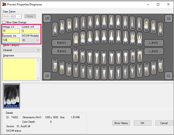174x135 pixels.
Task: Select primary tooth 55
Action: coord(76,39)
